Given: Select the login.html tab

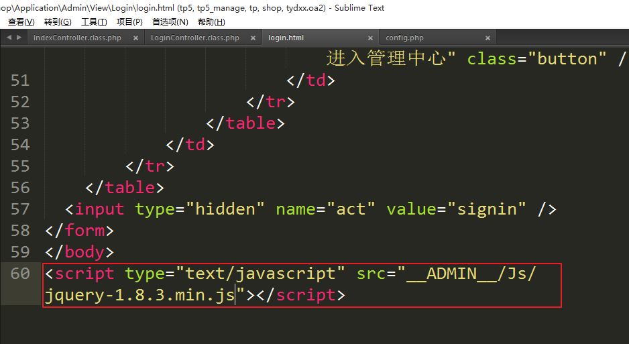Looking at the screenshot, I should 286,38.
